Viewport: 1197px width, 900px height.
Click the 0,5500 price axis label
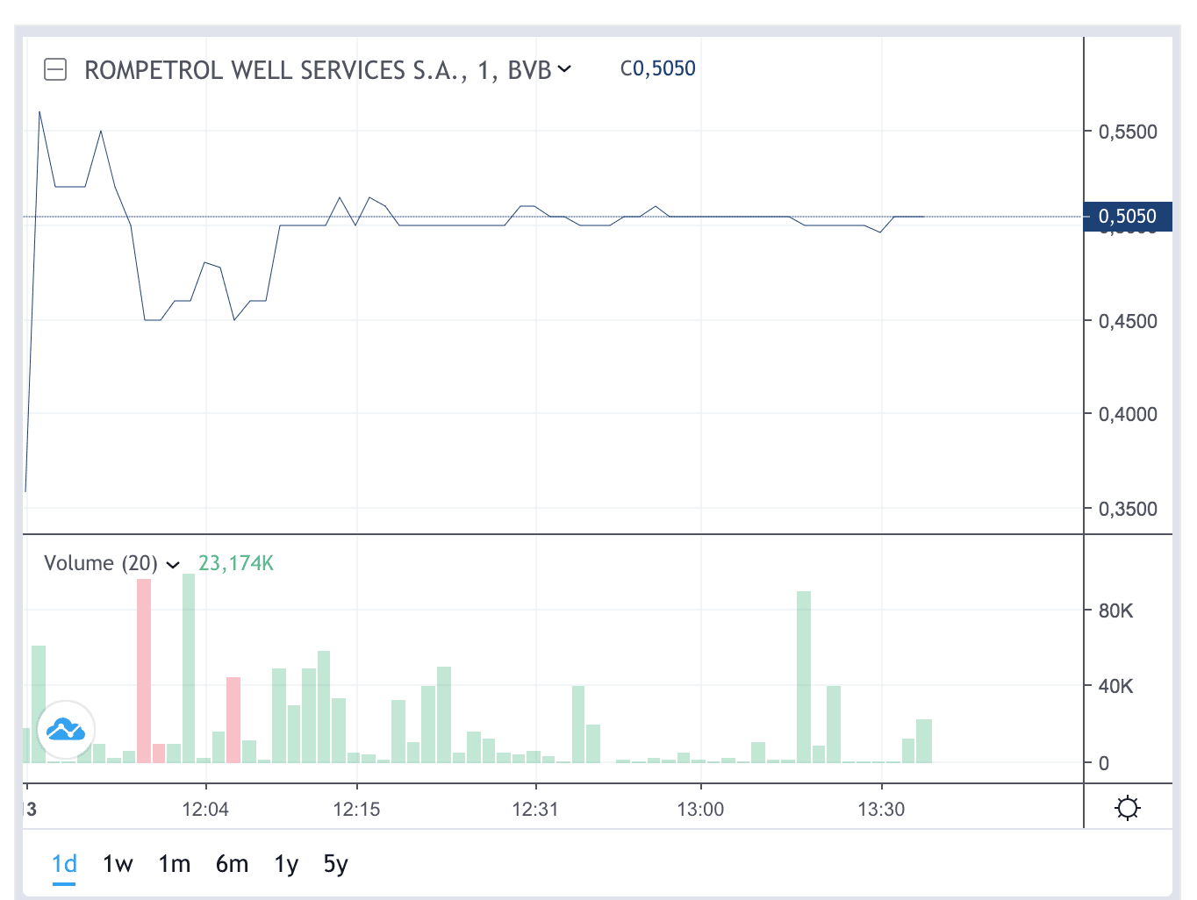[x=1128, y=132]
